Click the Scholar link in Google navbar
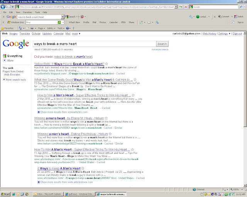The width and height of the screenshot is (247, 197). (36, 33)
